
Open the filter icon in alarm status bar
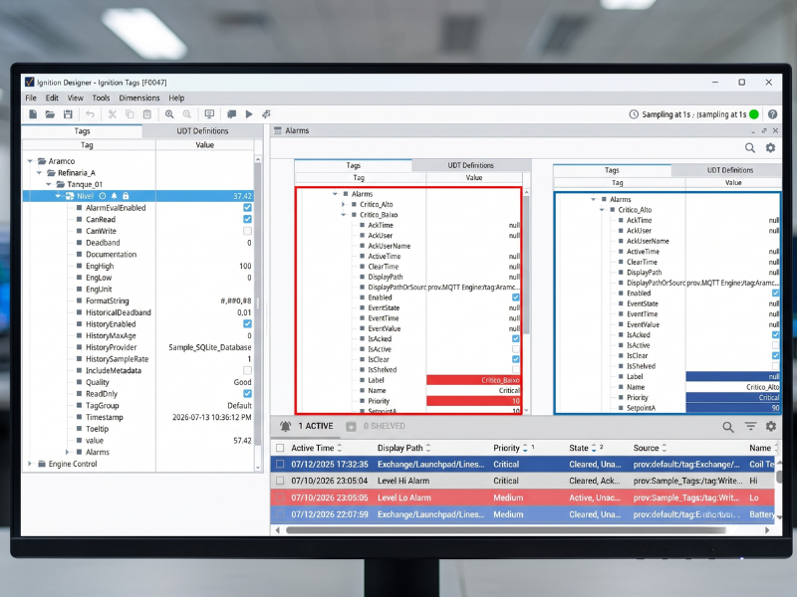coord(751,427)
